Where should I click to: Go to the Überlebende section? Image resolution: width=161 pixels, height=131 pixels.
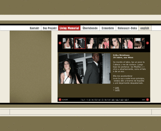point(90,28)
